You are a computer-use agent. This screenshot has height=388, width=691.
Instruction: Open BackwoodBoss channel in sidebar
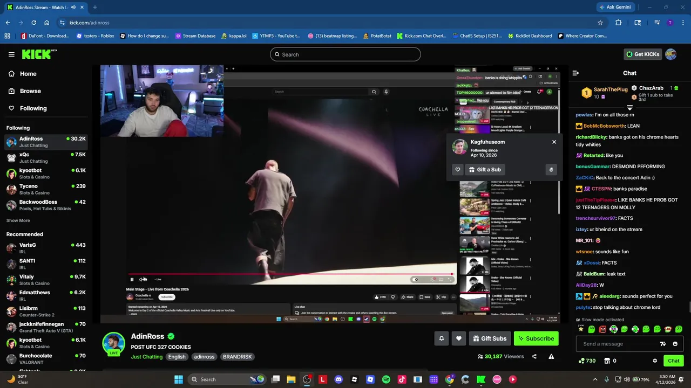[46, 205]
